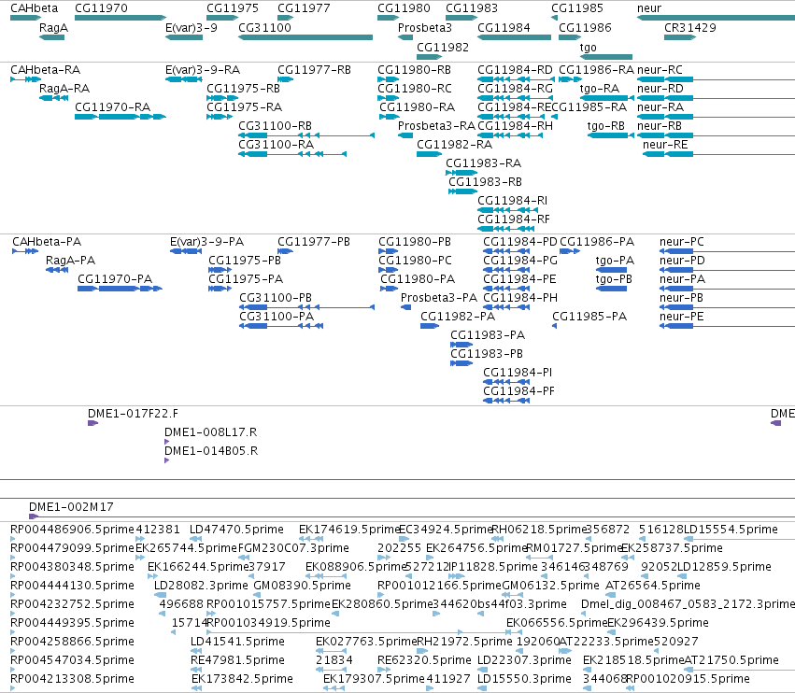Select transcript CG11980-RC
Viewport: 795px width, 693px height.
(x=415, y=89)
